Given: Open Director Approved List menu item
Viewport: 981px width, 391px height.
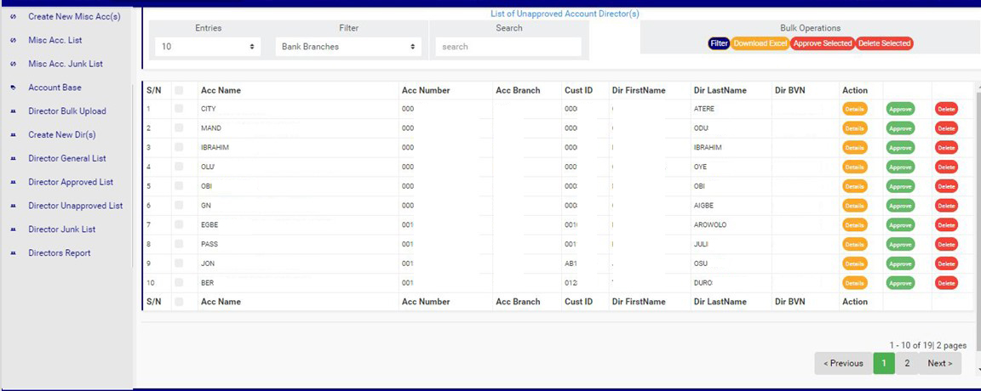Looking at the screenshot, I should [x=71, y=182].
